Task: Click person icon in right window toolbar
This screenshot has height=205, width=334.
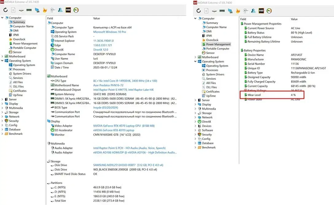Action: click(x=253, y=11)
